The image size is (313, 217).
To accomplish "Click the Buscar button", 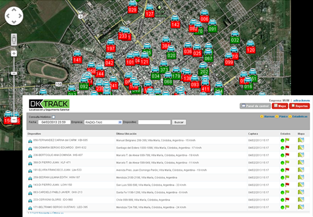I will (x=179, y=122).
